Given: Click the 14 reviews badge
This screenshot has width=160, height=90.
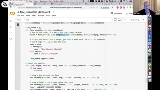Looking at the screenshot, I should (105, 7).
